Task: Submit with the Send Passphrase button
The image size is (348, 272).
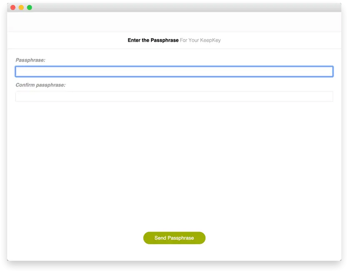Action: pyautogui.click(x=174, y=238)
